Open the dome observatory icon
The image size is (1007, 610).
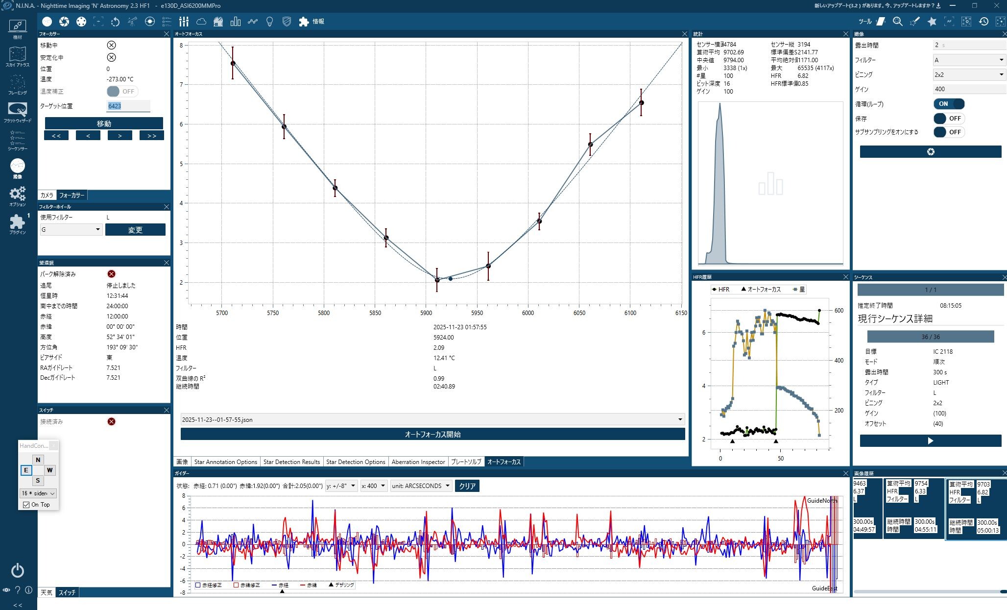218,22
